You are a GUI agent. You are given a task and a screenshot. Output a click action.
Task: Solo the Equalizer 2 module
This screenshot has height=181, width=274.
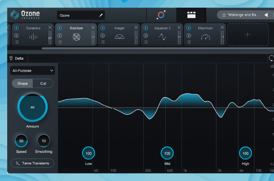(146, 36)
